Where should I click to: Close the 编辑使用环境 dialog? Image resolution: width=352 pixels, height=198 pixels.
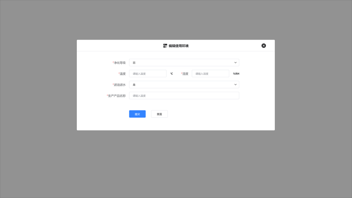[264, 46]
